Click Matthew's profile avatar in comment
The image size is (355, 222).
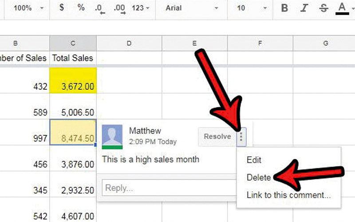[111, 136]
